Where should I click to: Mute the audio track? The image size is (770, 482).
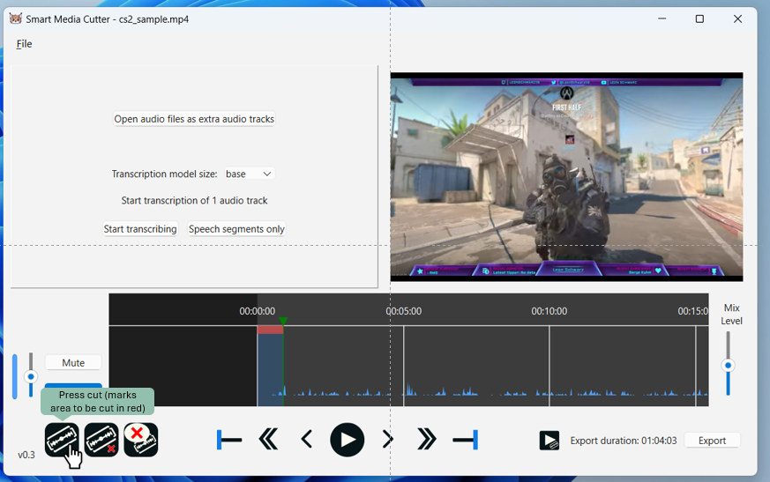pos(73,363)
